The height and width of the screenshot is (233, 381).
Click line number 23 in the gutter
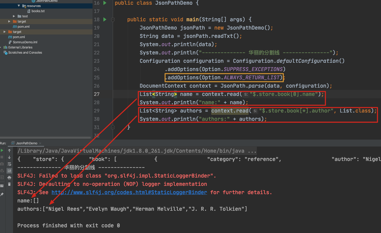pos(97,61)
